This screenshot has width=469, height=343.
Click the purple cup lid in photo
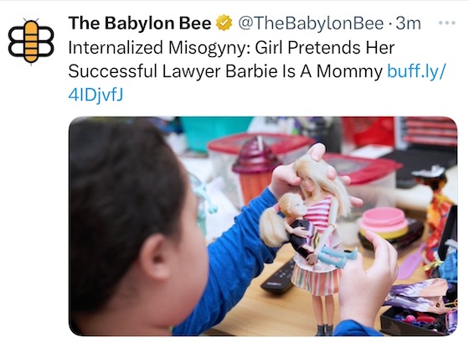[255, 157]
